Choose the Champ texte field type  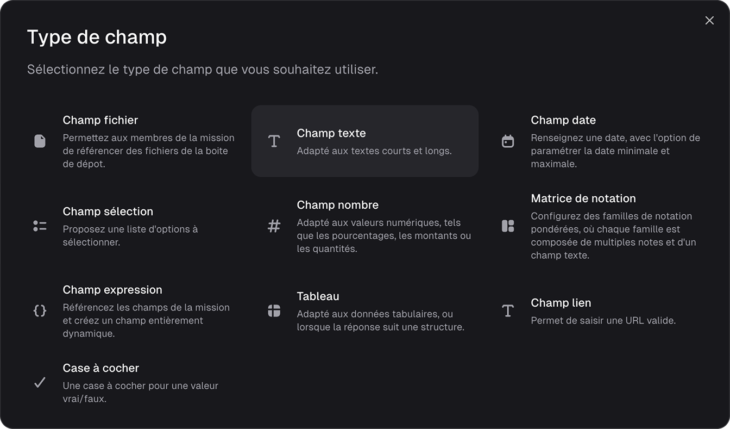(364, 141)
